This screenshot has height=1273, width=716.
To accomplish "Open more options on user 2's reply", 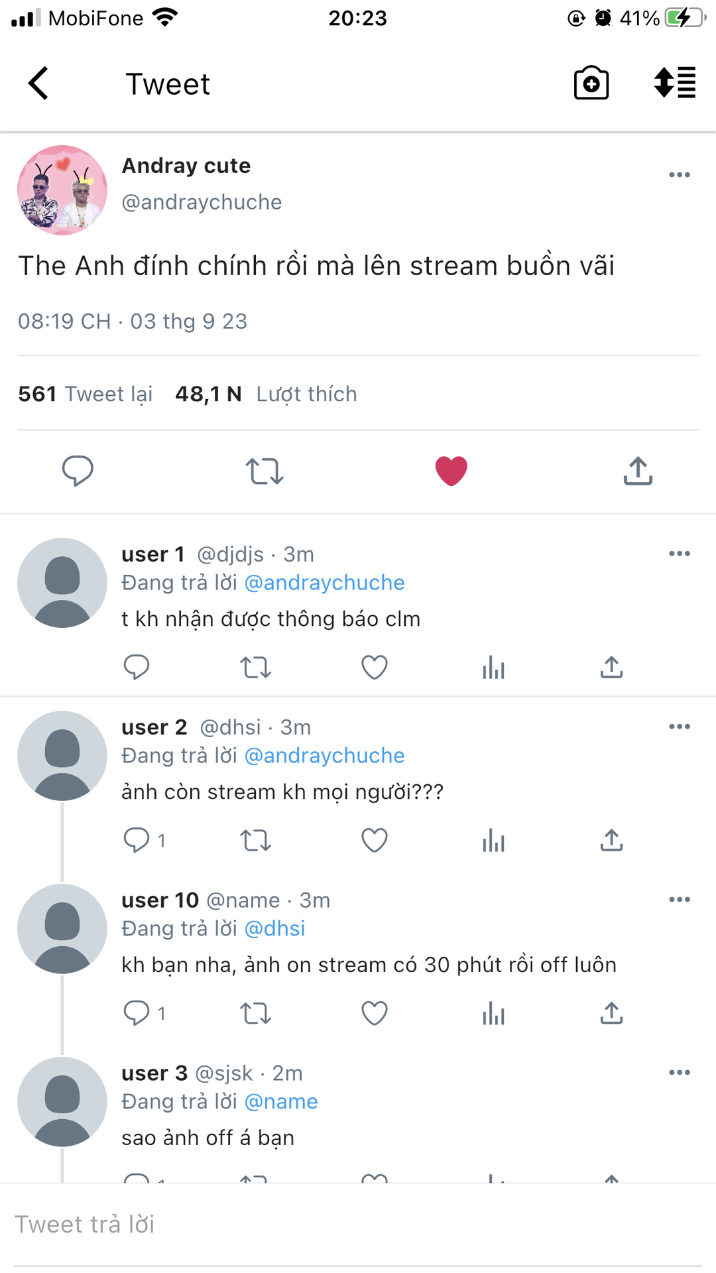I will coord(680,727).
